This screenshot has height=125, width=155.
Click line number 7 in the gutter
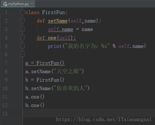coord(6,63)
